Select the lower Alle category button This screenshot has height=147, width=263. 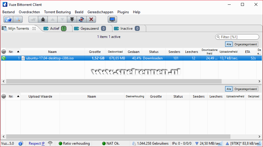[x=229, y=89]
